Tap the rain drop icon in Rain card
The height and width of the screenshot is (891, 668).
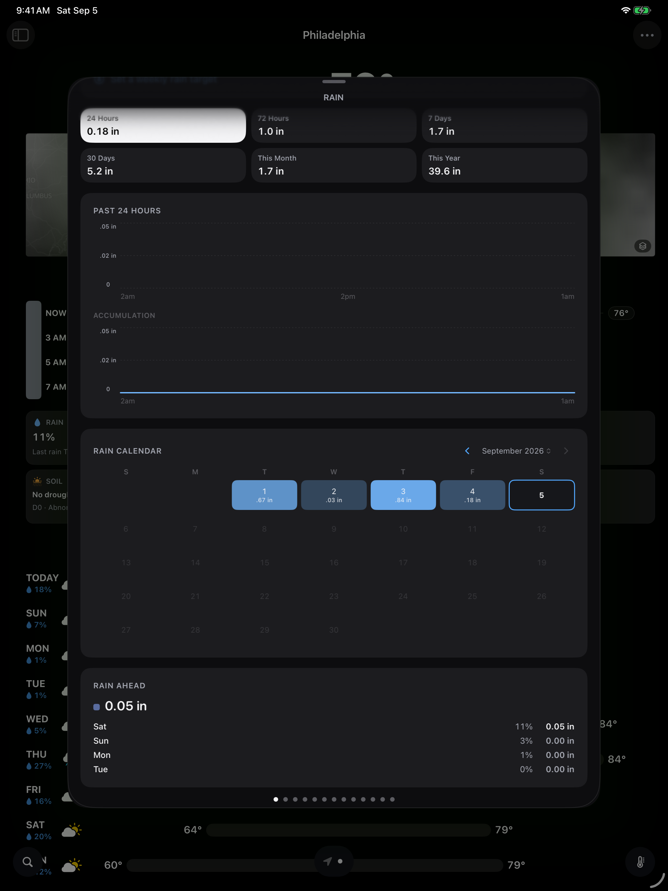coord(38,422)
